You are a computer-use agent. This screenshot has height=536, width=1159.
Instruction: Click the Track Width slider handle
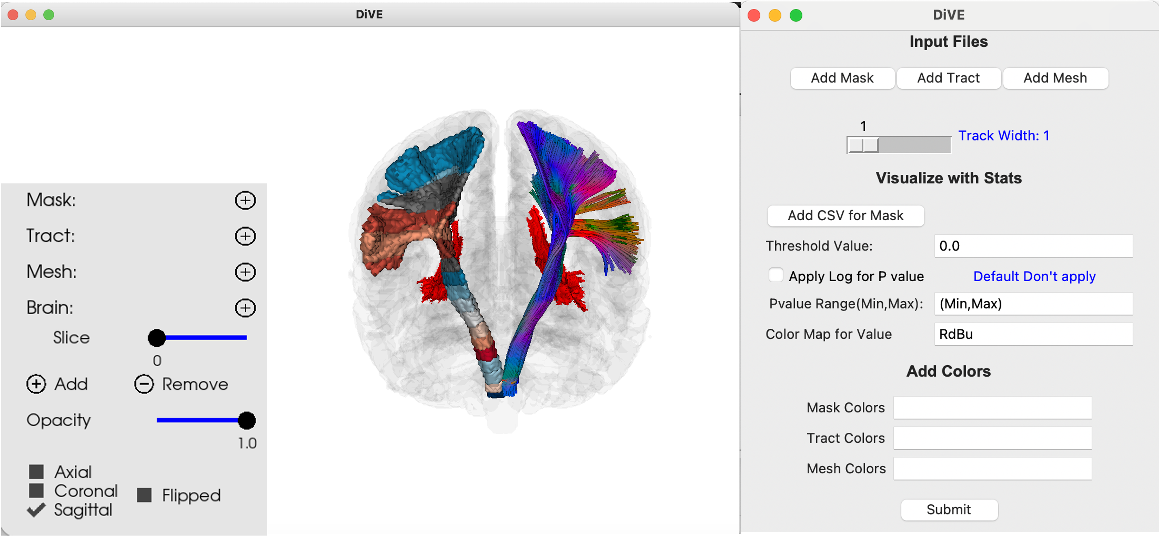coord(863,145)
